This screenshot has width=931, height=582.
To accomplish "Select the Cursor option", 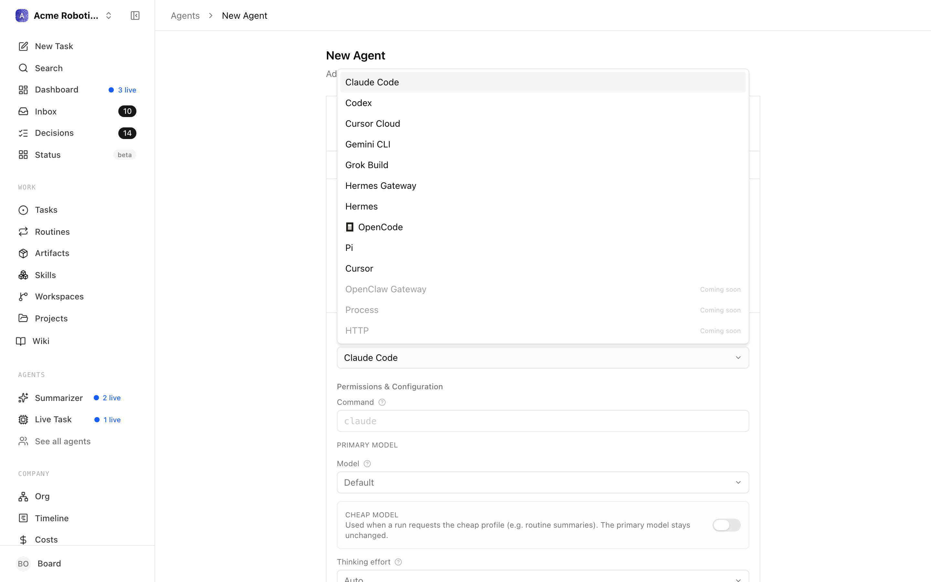I will [x=543, y=269].
